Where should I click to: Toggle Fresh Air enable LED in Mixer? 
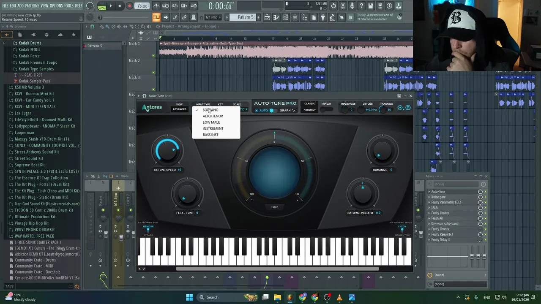(x=485, y=218)
